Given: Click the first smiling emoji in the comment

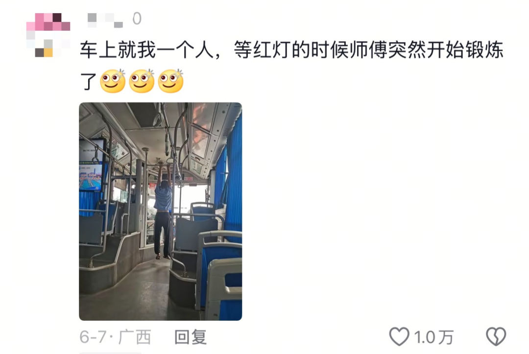Looking at the screenshot, I should [113, 81].
